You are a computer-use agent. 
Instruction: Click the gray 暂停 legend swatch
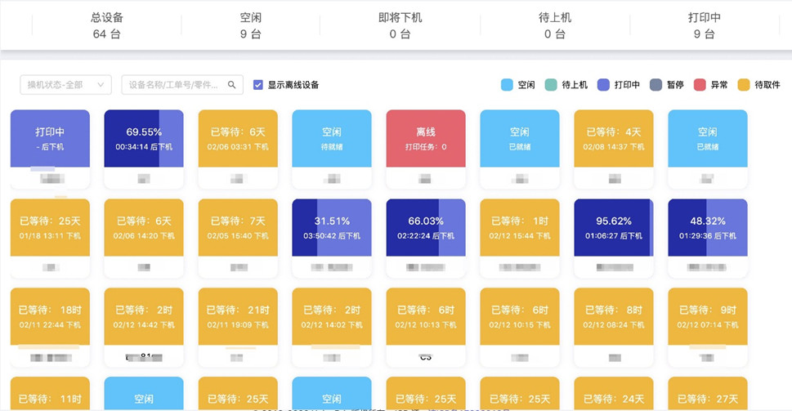coord(656,85)
